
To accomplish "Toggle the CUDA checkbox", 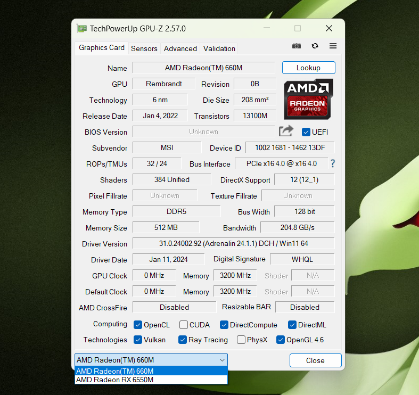I will (x=184, y=325).
